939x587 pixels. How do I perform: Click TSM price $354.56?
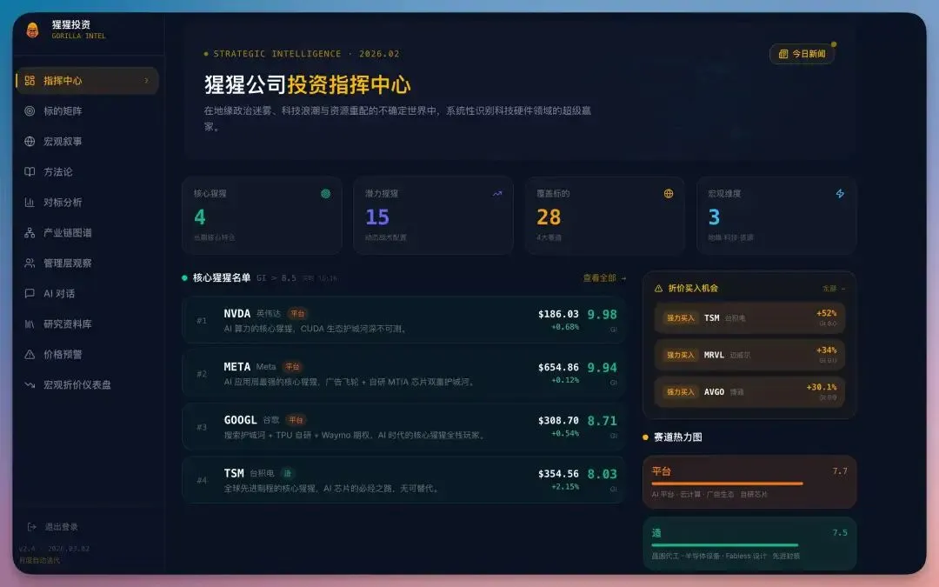[558, 474]
